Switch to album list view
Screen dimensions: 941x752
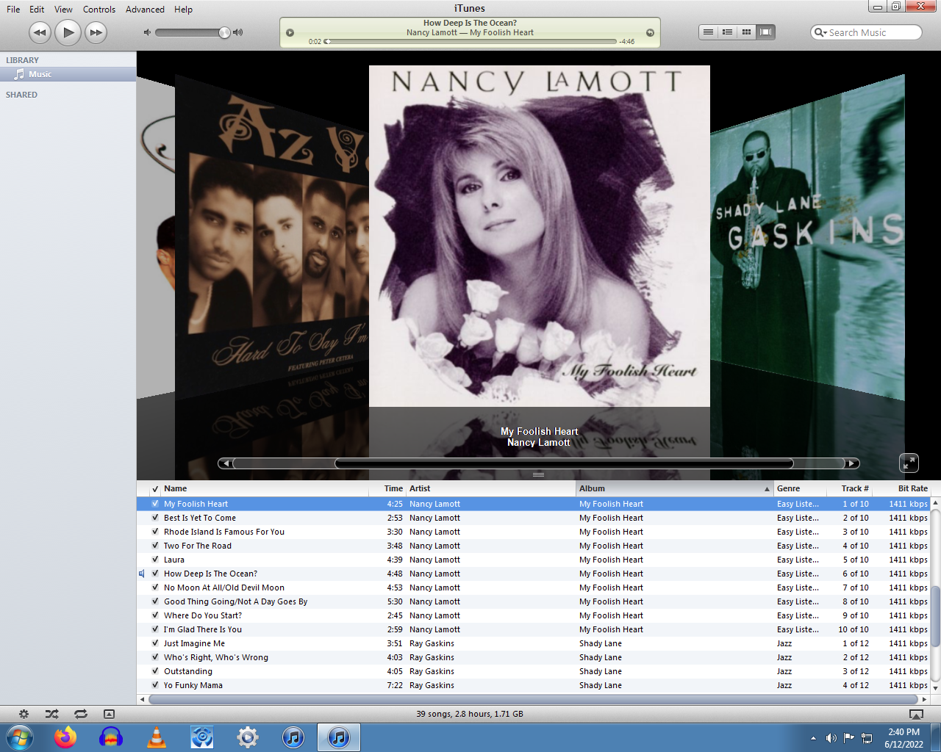click(727, 32)
